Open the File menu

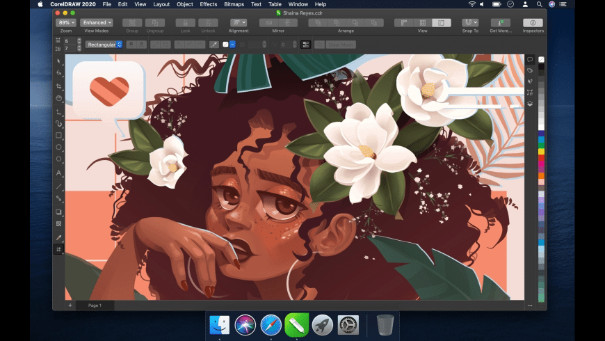[x=107, y=4]
